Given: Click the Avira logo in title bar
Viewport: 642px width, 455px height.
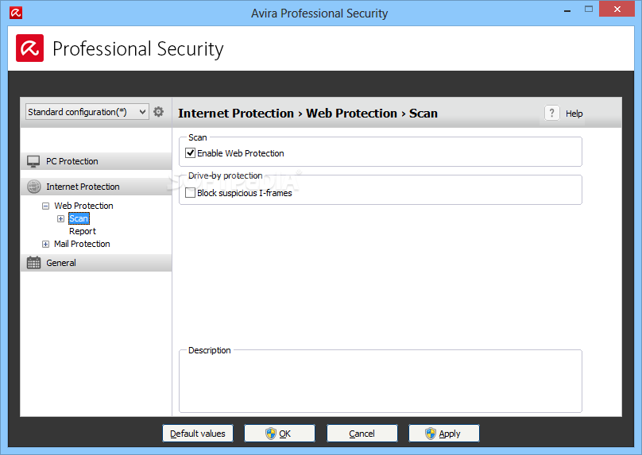Looking at the screenshot, I should tap(16, 13).
